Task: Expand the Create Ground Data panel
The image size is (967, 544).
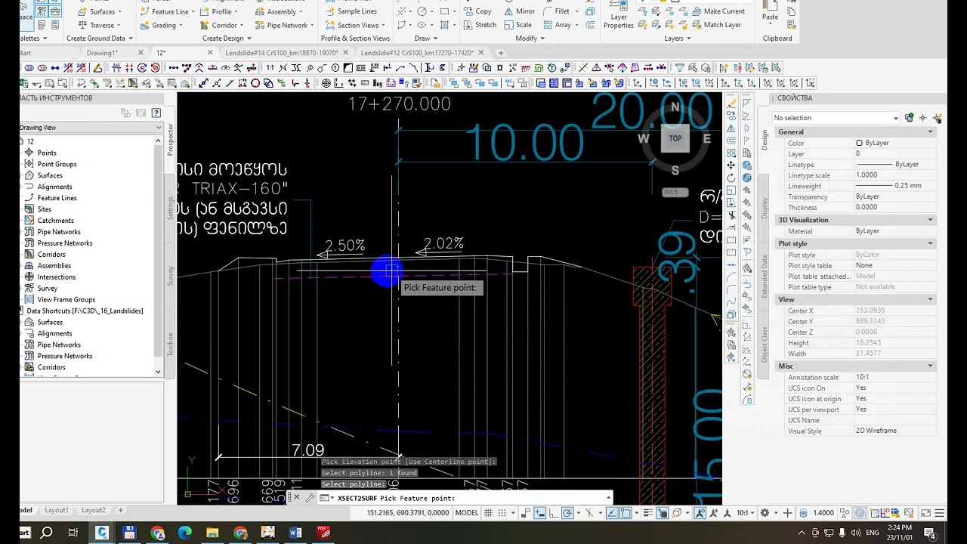Action: (99, 38)
